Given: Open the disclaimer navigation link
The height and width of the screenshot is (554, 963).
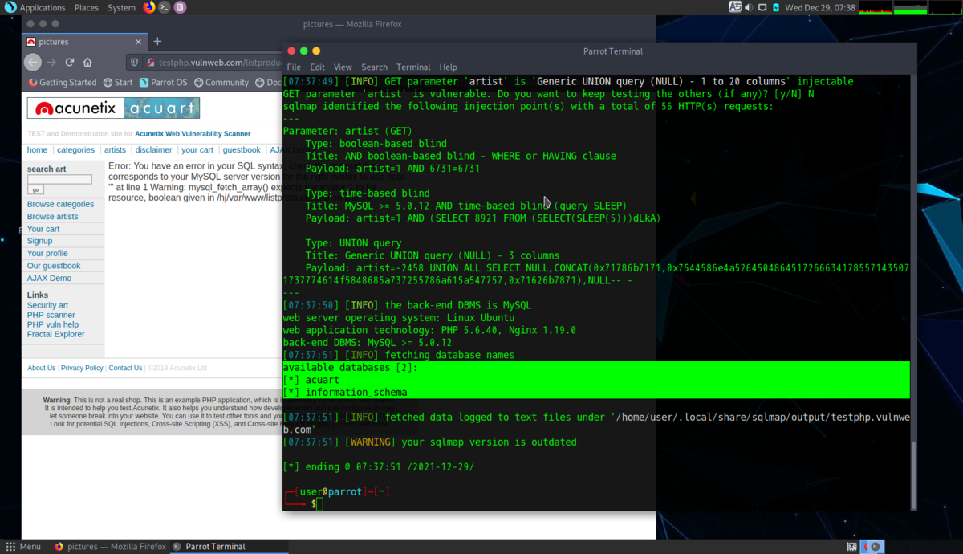Looking at the screenshot, I should [x=153, y=150].
